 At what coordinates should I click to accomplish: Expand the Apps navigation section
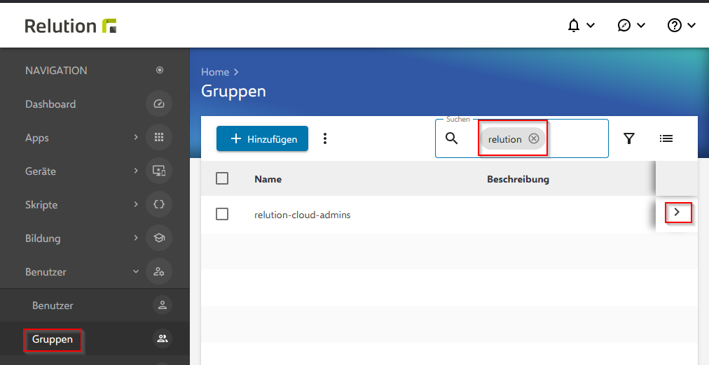(136, 137)
